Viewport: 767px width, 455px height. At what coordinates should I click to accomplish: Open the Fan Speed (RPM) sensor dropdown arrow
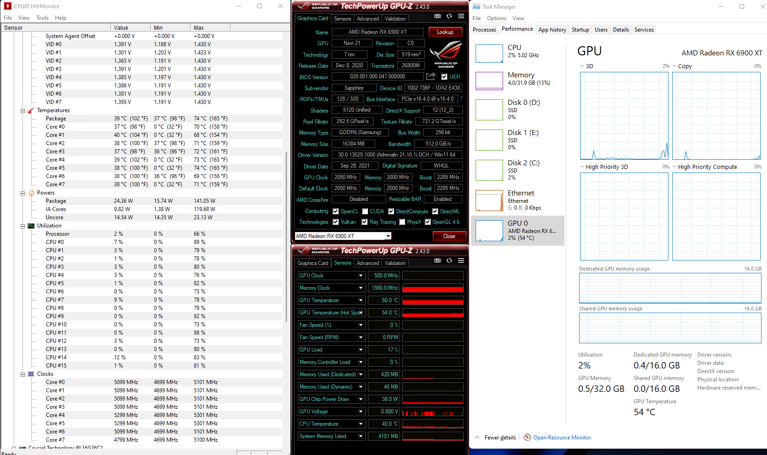(x=361, y=337)
